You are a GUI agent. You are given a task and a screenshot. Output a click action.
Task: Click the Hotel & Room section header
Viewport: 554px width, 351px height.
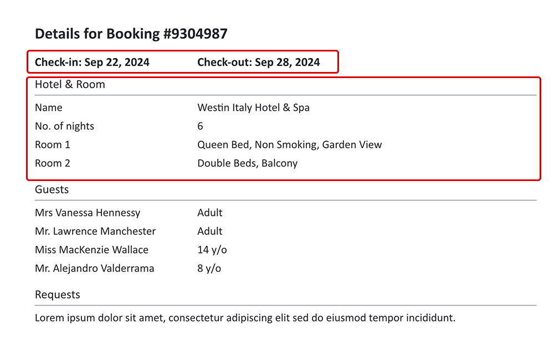(70, 85)
